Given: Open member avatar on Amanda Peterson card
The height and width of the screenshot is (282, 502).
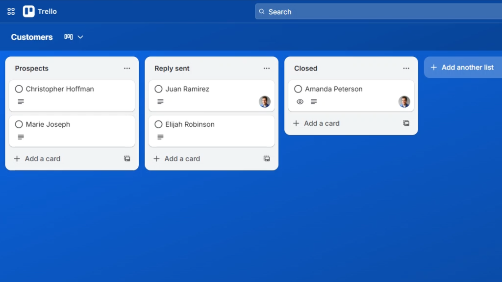Looking at the screenshot, I should coord(404,102).
